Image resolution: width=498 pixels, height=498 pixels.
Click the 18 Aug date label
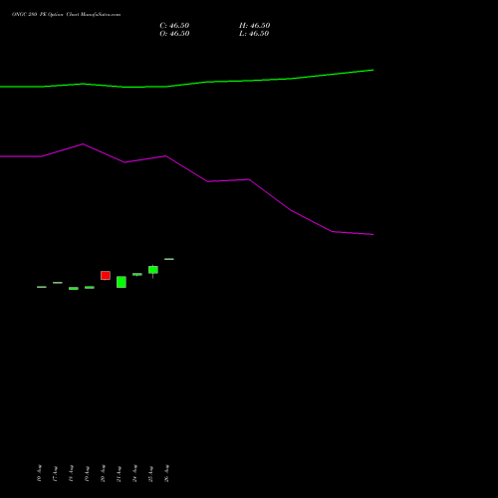pyautogui.click(x=71, y=473)
